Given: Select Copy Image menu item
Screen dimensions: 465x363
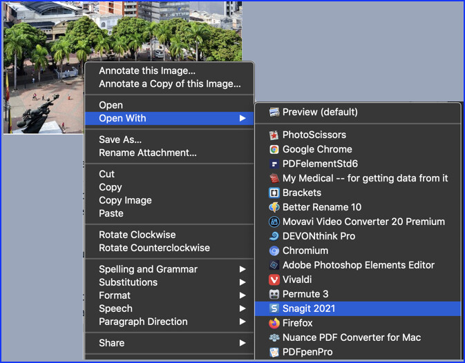Looking at the screenshot, I should click(x=169, y=200).
